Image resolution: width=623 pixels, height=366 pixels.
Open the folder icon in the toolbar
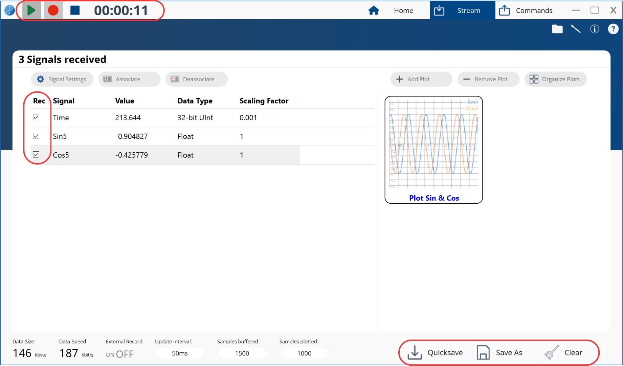pyautogui.click(x=557, y=29)
